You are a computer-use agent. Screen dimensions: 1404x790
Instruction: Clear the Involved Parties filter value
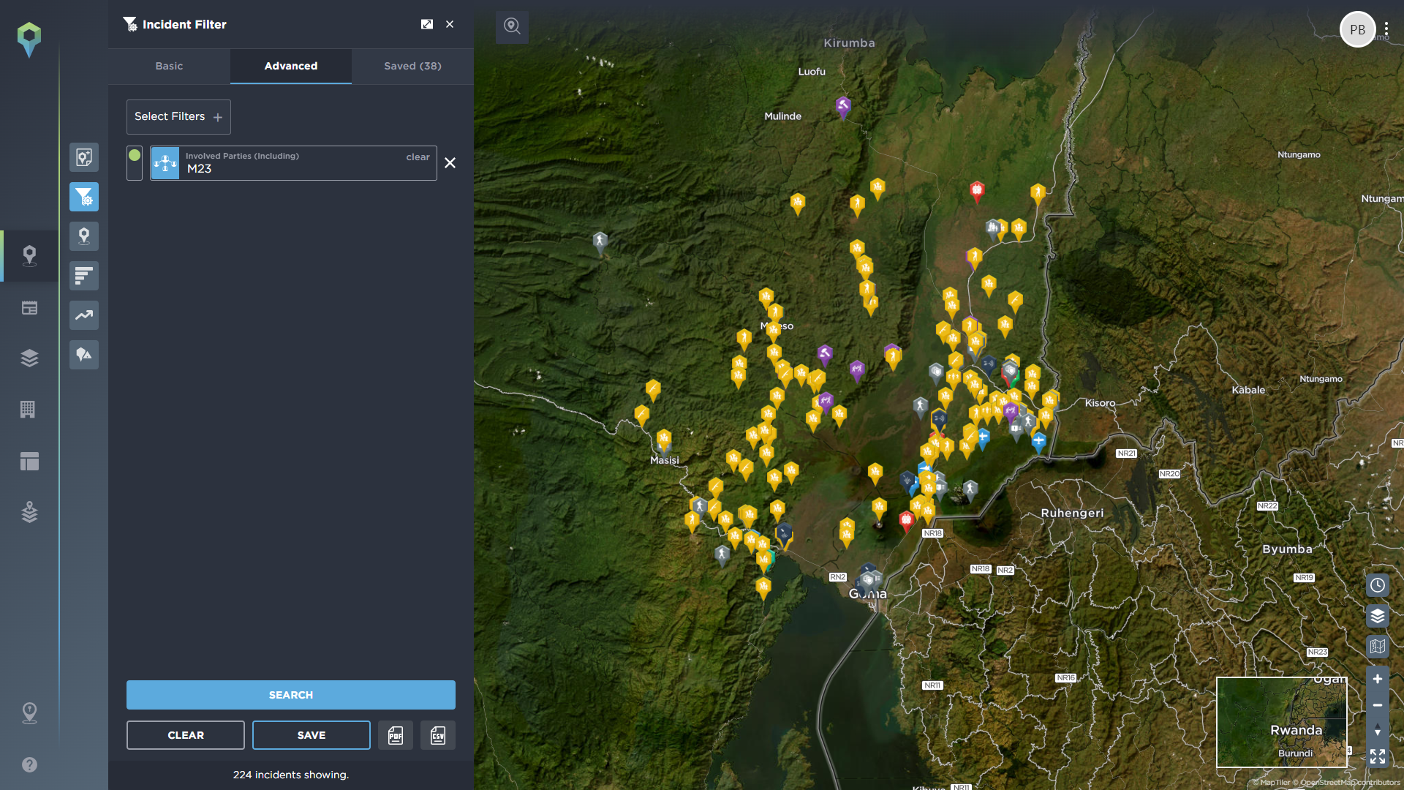[418, 157]
